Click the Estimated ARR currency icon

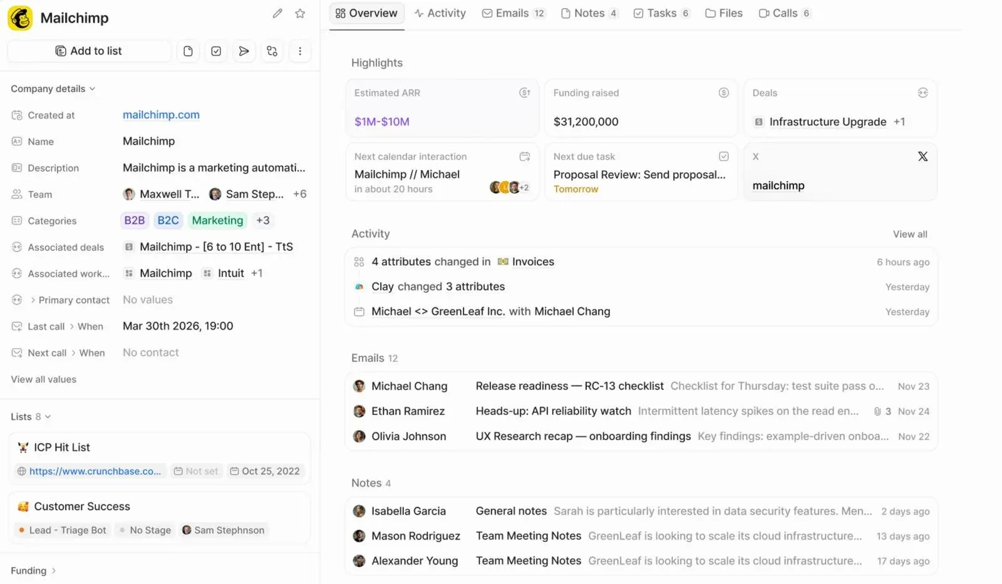[x=525, y=93]
